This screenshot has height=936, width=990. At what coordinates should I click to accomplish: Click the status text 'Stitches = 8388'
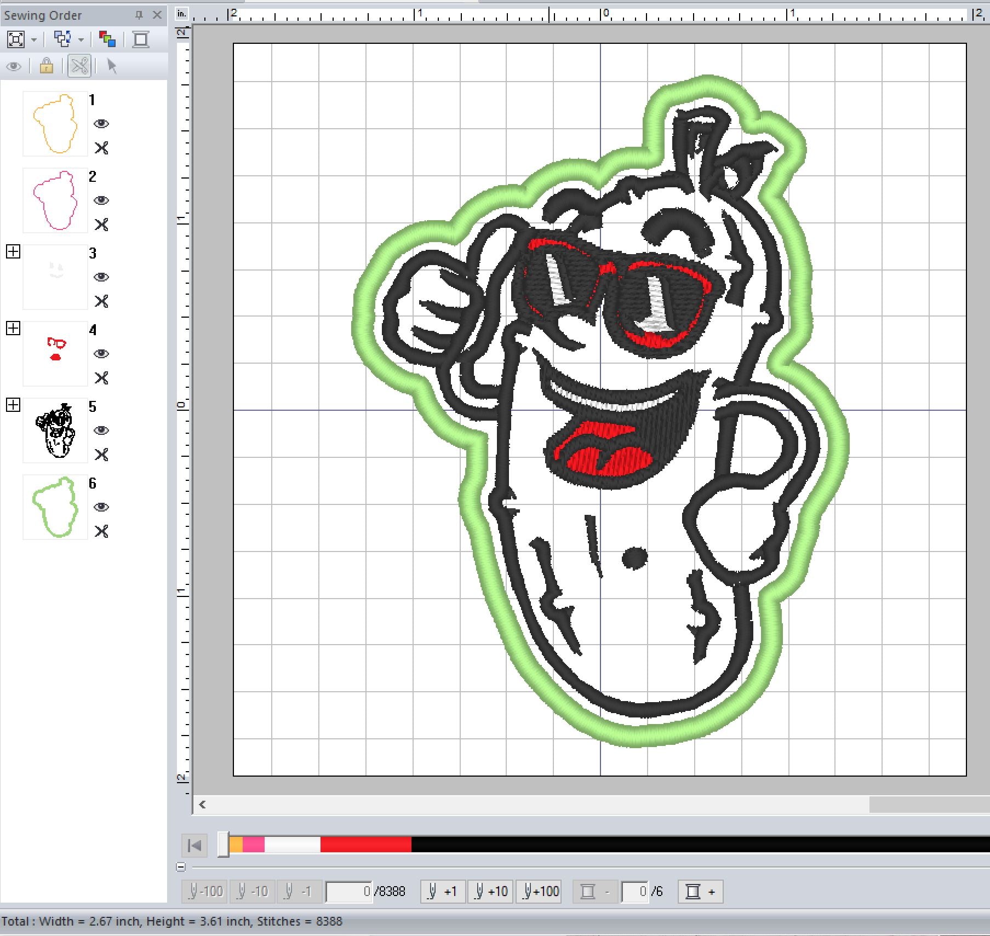tap(300, 921)
